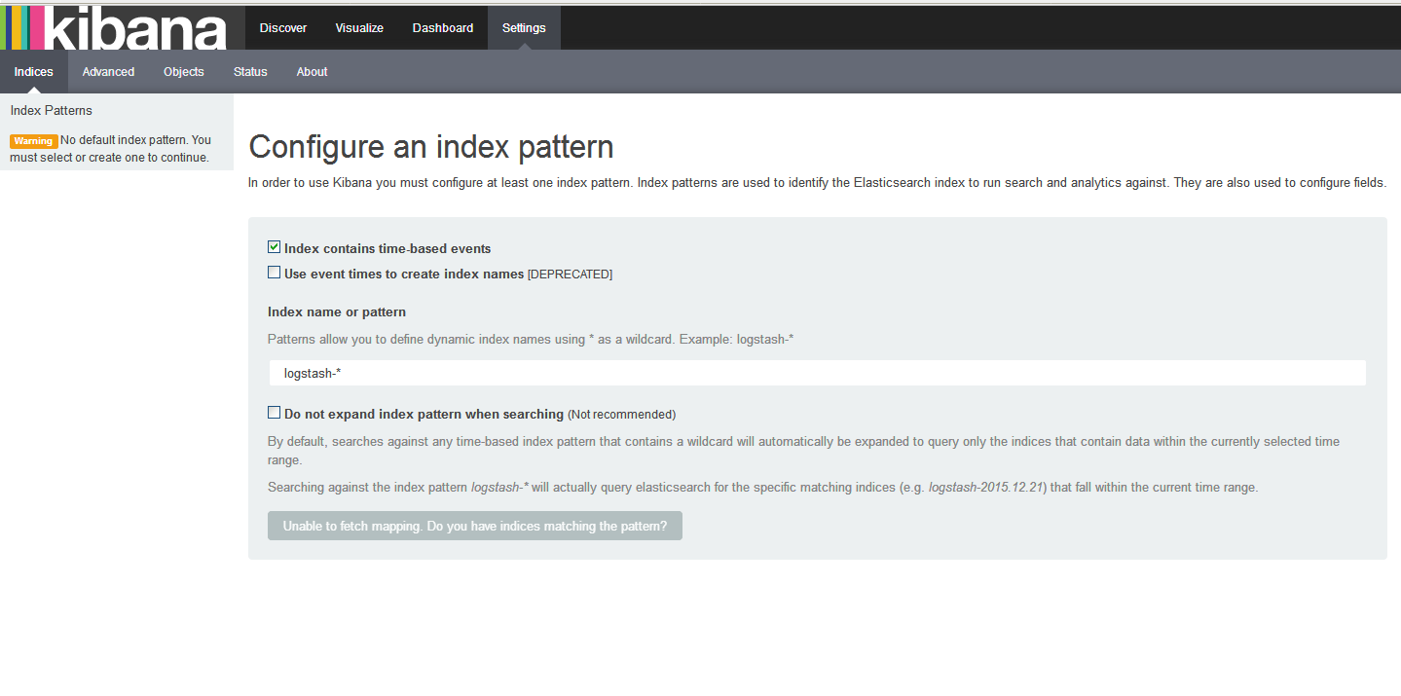
Task: Click the Index Patterns sidebar heading
Action: (52, 111)
